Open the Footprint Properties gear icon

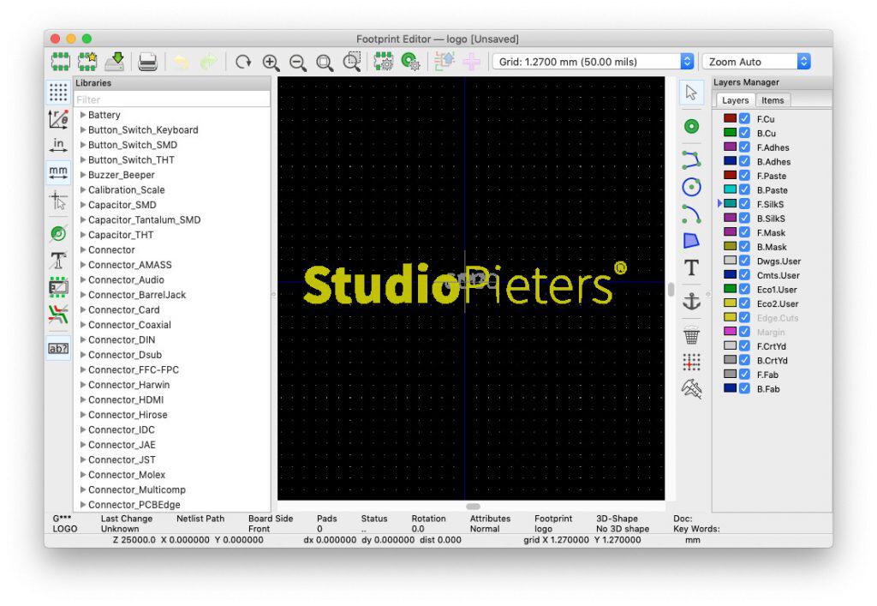coord(384,62)
